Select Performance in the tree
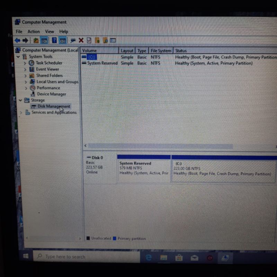Viewport: 277px width, 277px height. (48, 88)
